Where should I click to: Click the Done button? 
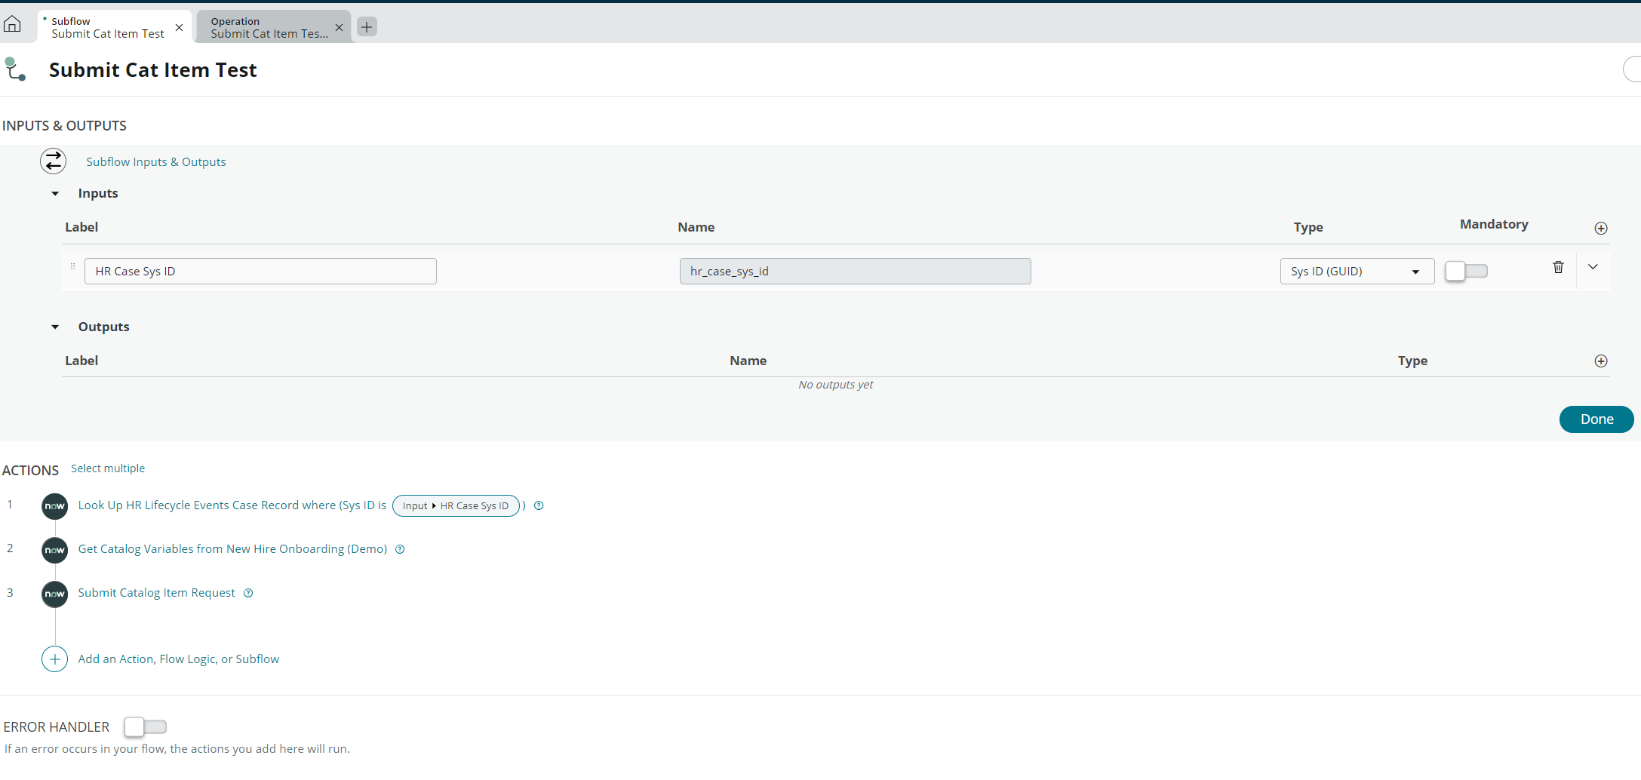[x=1596, y=419]
